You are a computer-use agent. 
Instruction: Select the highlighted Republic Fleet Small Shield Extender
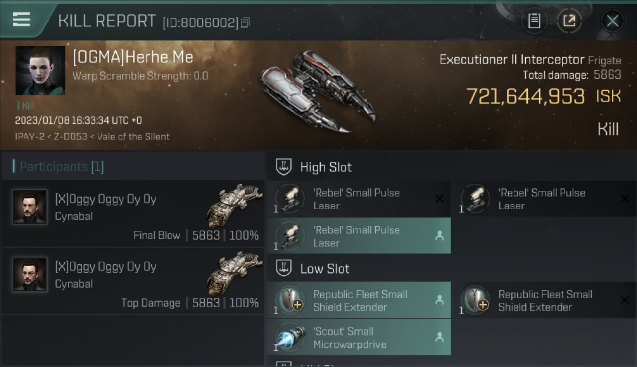[x=359, y=300]
